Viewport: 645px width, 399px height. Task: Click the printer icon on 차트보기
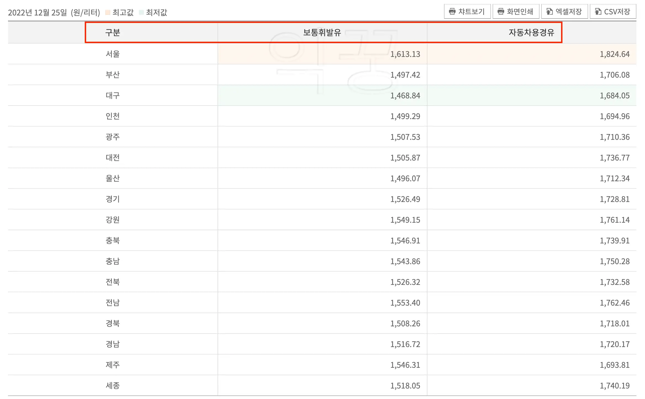[x=452, y=12]
